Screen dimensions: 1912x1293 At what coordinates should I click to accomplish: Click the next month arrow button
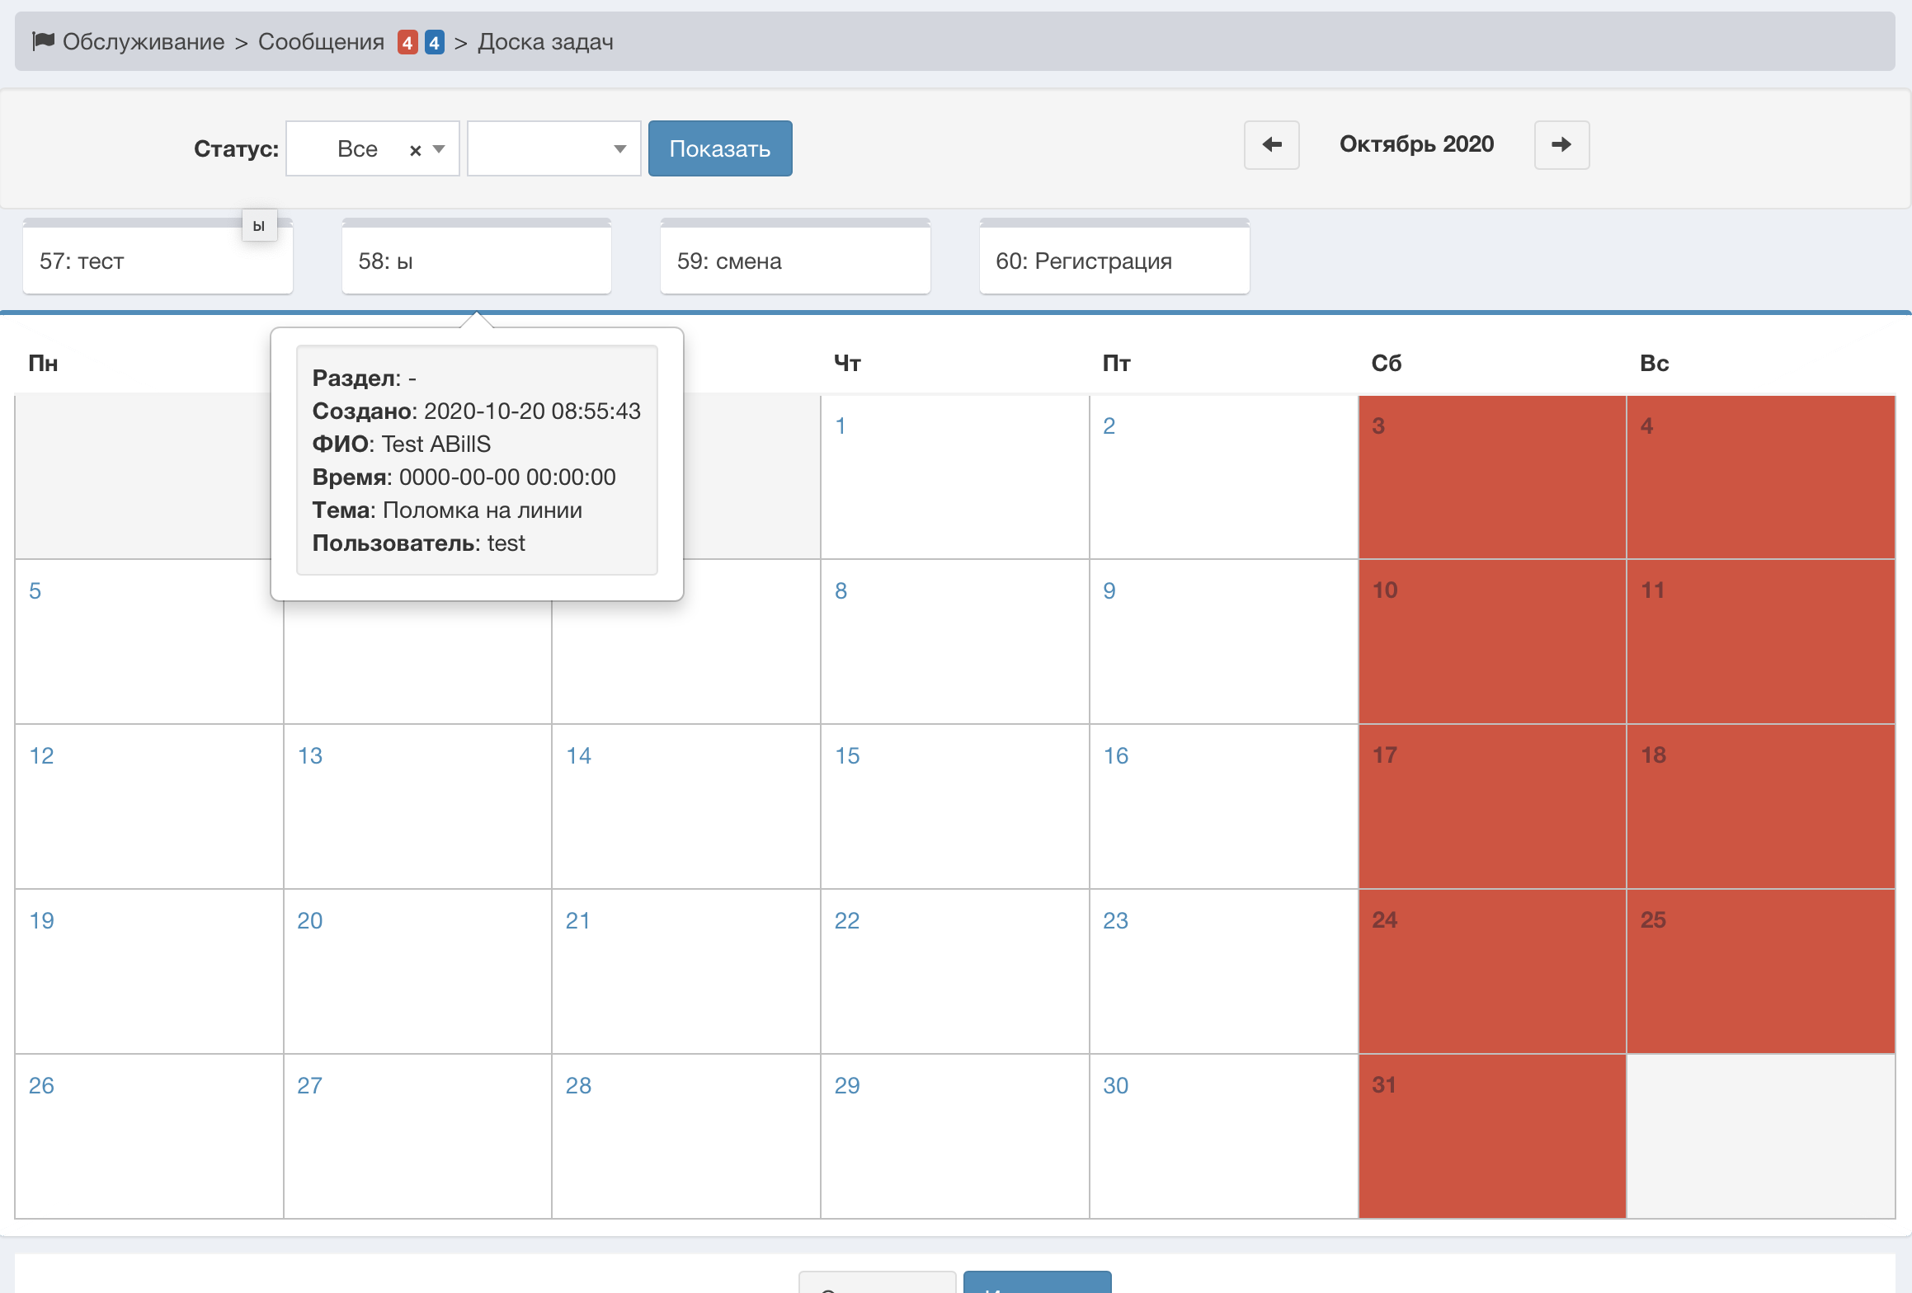tap(1561, 145)
